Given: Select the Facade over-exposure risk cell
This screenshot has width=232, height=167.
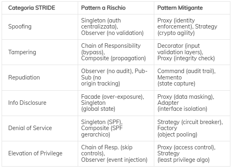Looking at the screenshot, I should 116,103.
